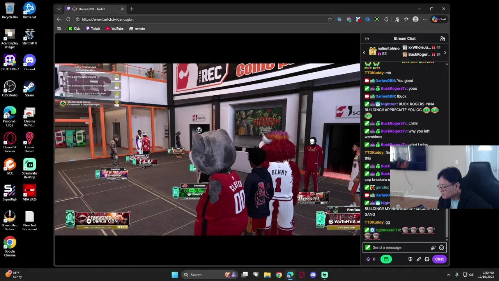Open the Twitch bookmark
Viewport: 499px width, 281px height.
93,28
